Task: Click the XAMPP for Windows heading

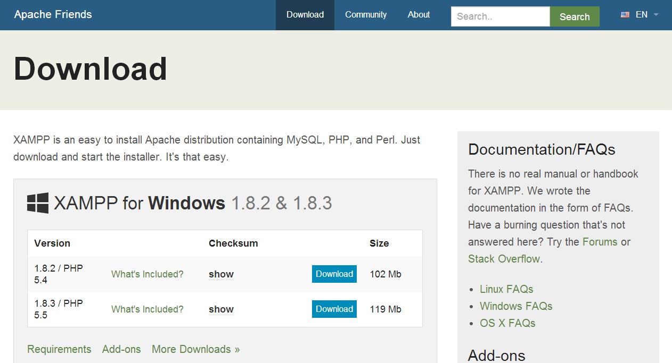Action: coord(193,203)
